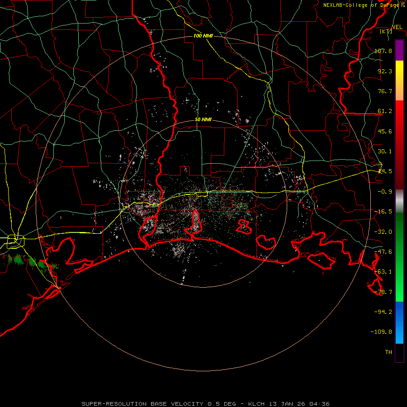Viewport: 407px width, 407px height.
Task: Click the -32.0 velocity scale value
Action: (x=383, y=232)
